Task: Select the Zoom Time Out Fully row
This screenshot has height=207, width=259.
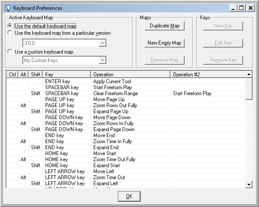Action: (x=126, y=159)
